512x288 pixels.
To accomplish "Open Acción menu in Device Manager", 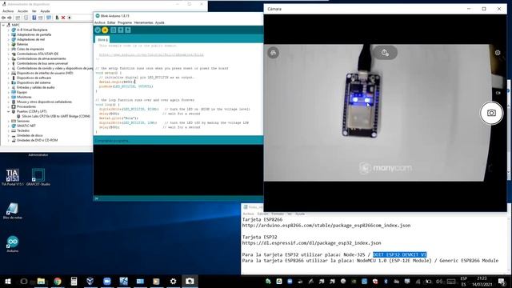I will pos(22,11).
